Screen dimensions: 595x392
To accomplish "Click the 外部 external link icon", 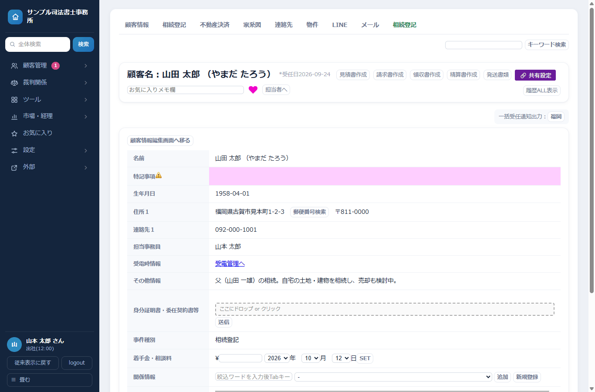I will [14, 167].
